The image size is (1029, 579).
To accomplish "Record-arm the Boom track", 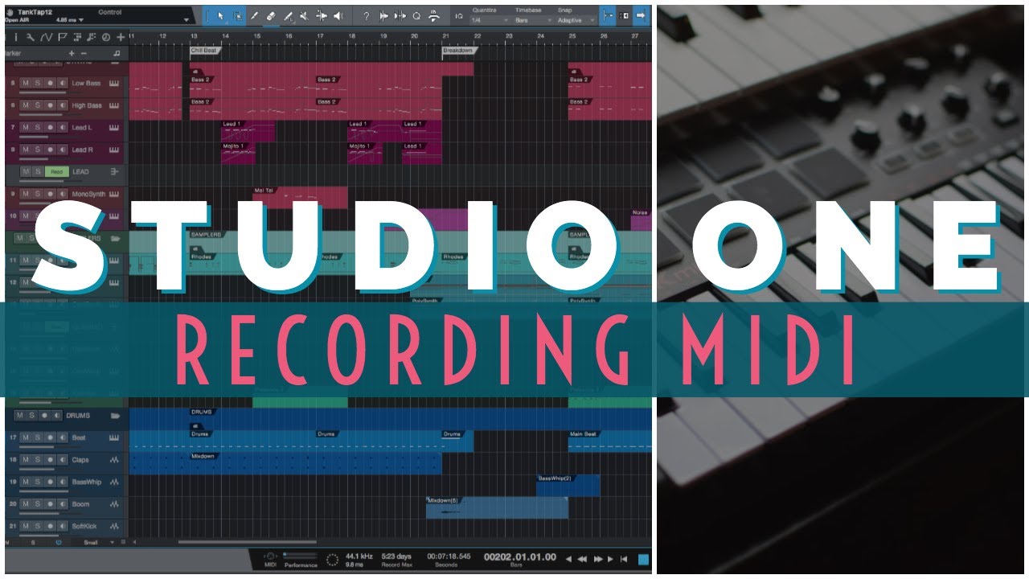I will (49, 504).
